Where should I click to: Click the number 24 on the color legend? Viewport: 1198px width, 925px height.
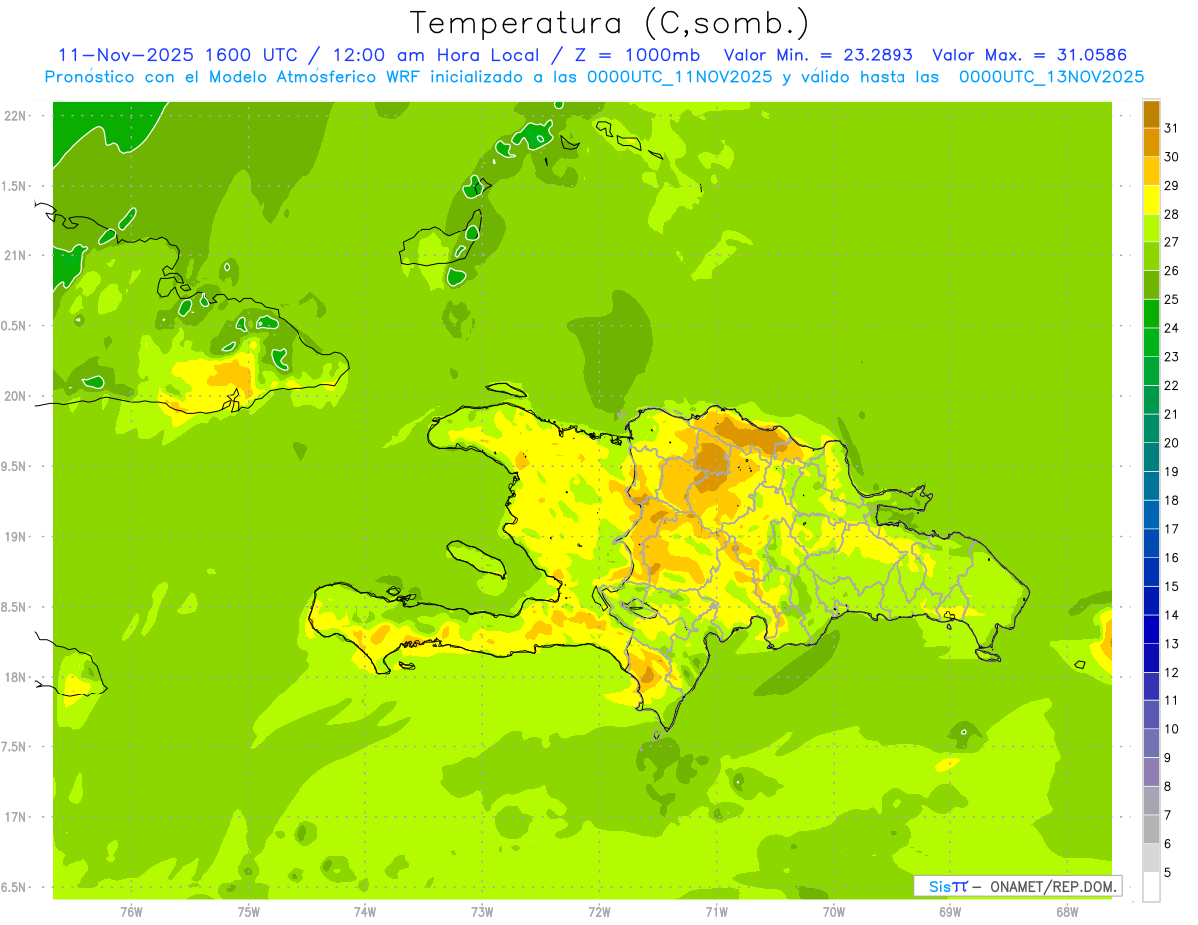1172,328
